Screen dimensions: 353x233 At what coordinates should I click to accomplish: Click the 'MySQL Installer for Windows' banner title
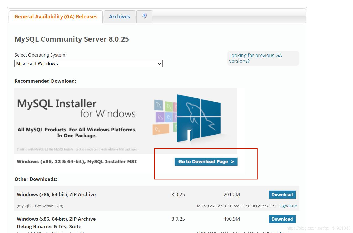point(76,108)
